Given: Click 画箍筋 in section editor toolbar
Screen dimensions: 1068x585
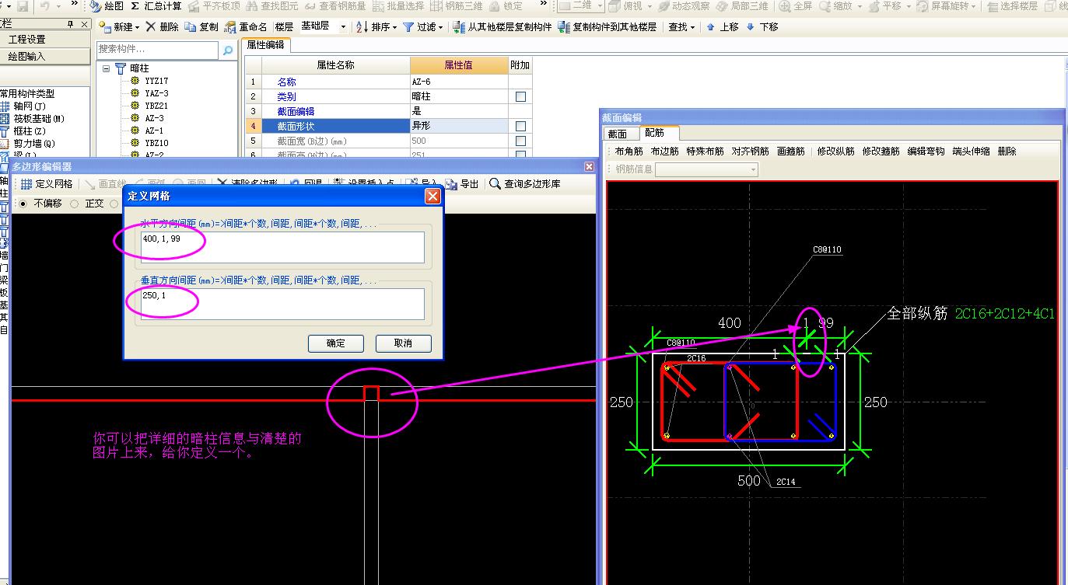Looking at the screenshot, I should 790,151.
